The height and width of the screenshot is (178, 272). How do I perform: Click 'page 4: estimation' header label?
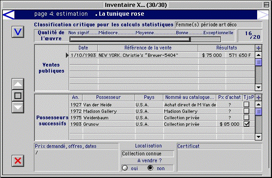tap(61, 14)
